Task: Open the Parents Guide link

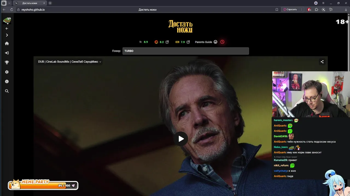Action: point(203,42)
